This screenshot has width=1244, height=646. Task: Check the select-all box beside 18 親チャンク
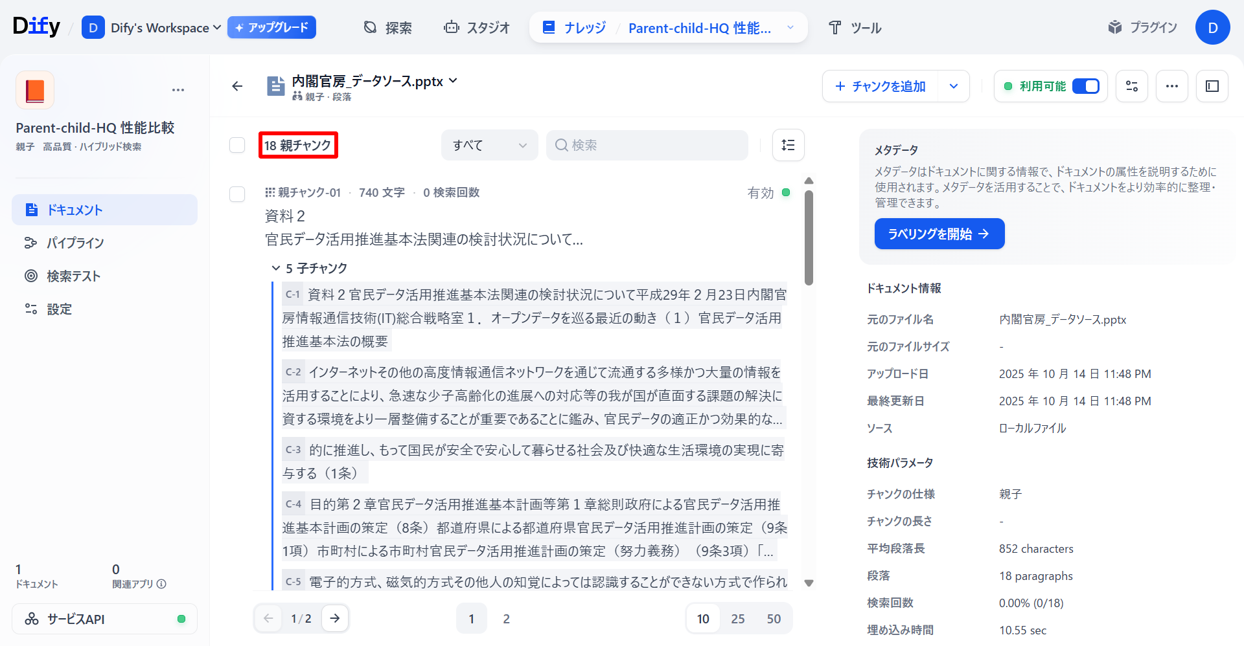pos(236,145)
